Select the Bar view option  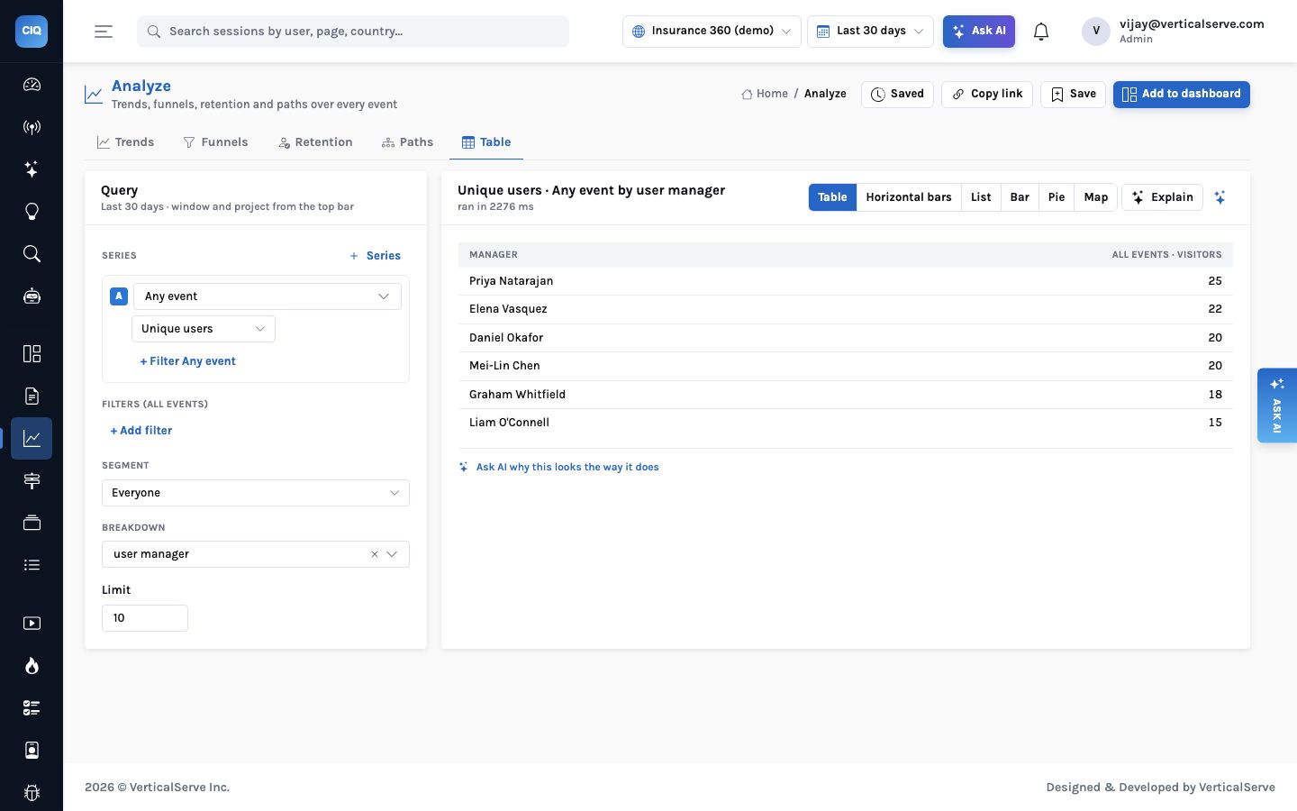point(1020,197)
